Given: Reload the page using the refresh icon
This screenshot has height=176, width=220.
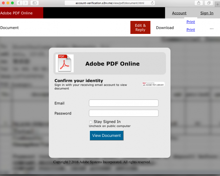Looking at the screenshot, I should pos(152,3).
